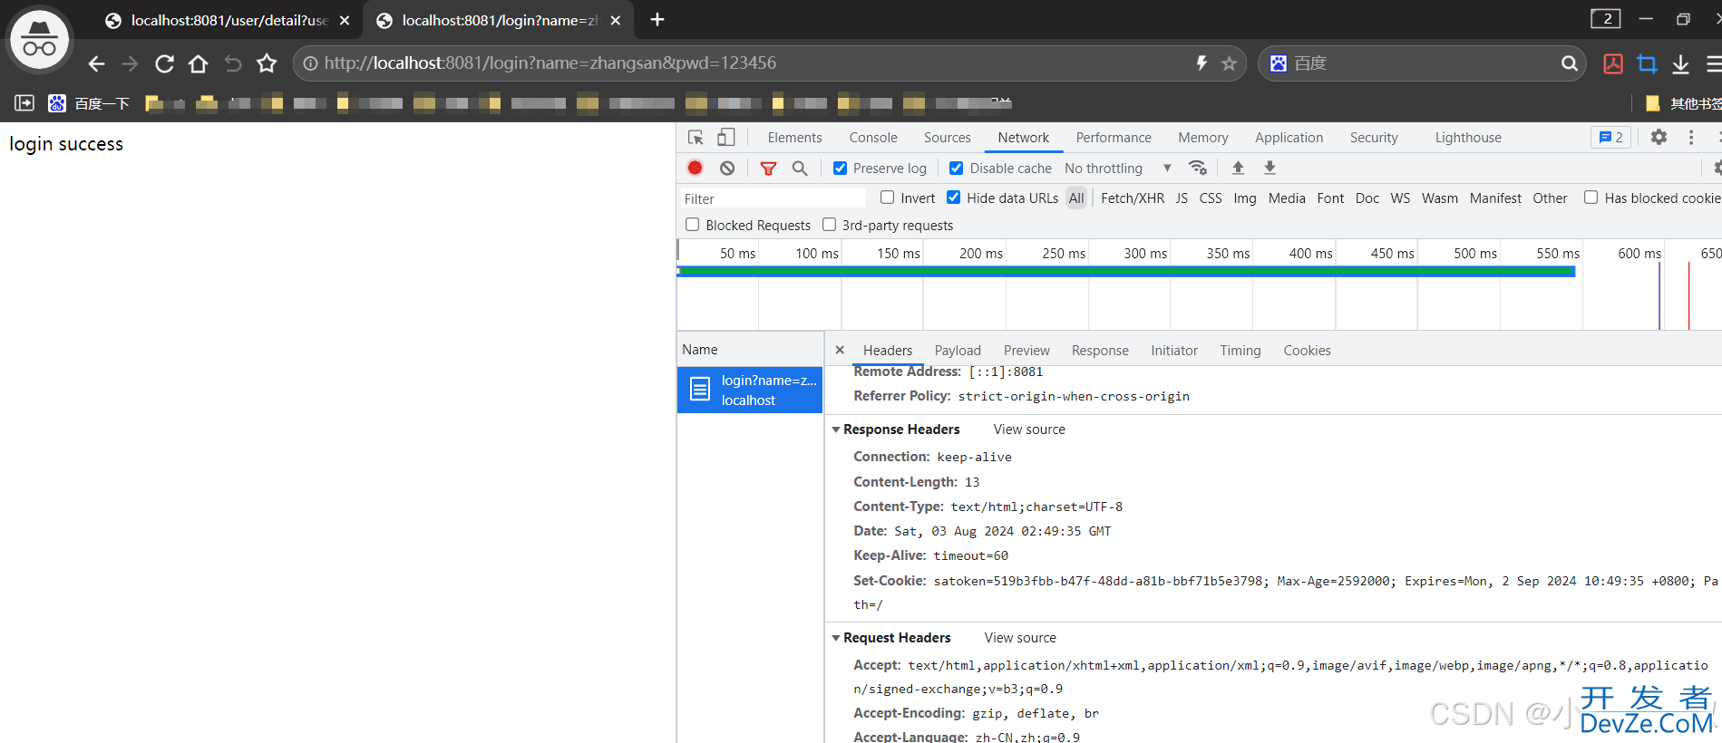Open the No throttling dropdown
Image resolution: width=1722 pixels, height=743 pixels.
1118,169
